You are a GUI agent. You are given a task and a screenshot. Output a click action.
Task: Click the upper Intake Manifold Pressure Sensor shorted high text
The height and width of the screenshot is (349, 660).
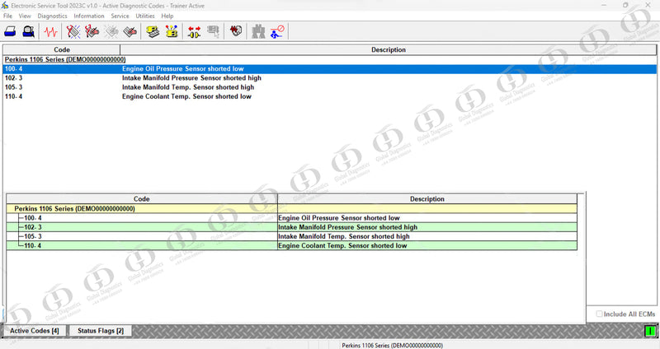191,78
